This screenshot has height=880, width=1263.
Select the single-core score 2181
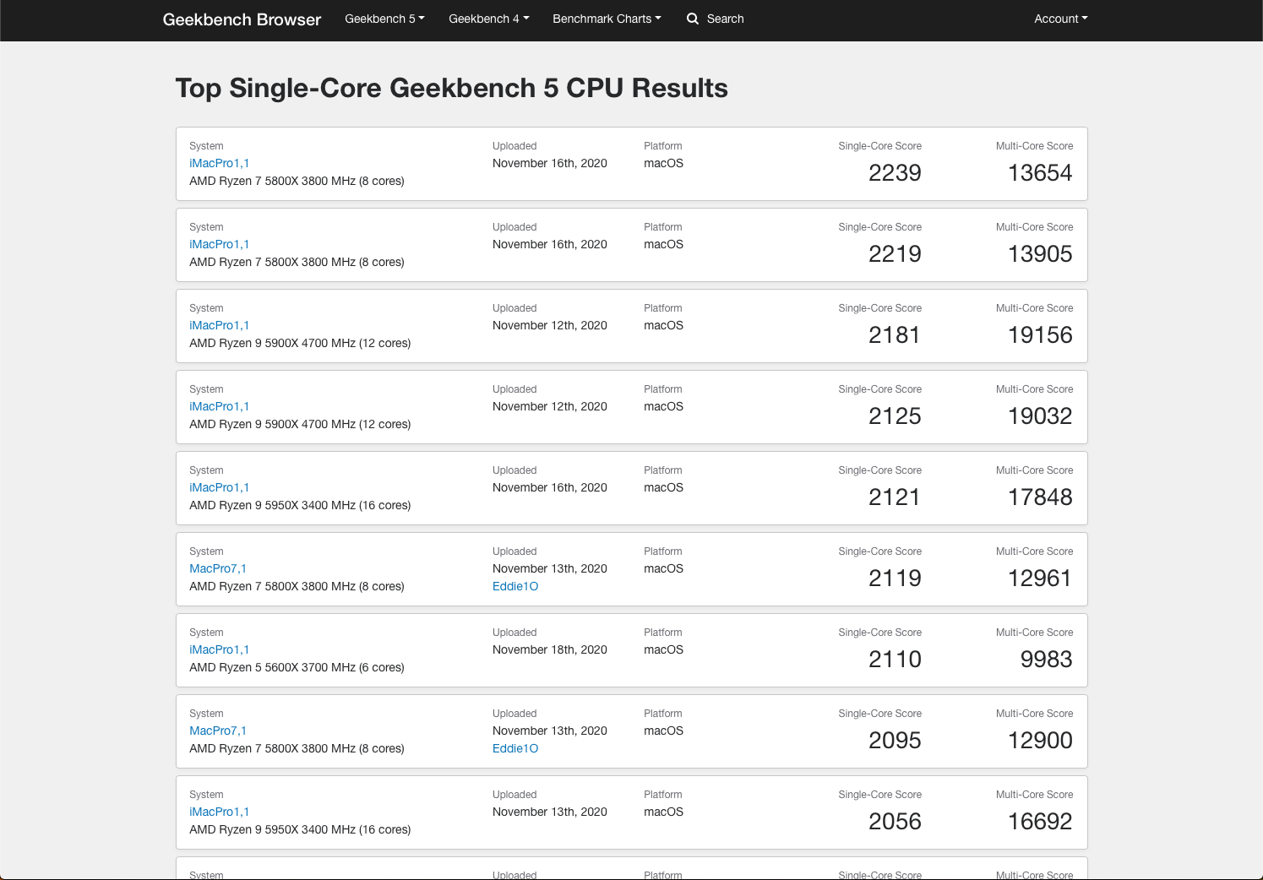pyautogui.click(x=895, y=335)
